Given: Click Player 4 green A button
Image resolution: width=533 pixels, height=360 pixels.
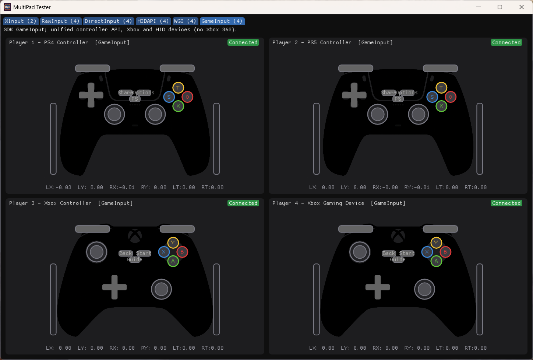Looking at the screenshot, I should (x=436, y=261).
